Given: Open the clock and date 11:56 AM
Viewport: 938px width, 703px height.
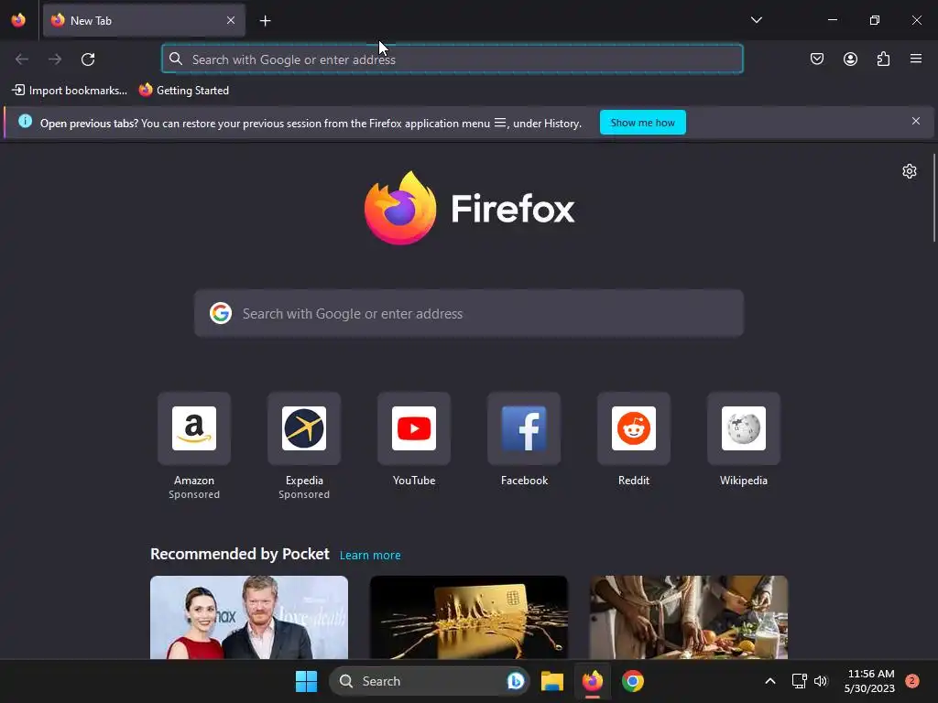Looking at the screenshot, I should 869,681.
